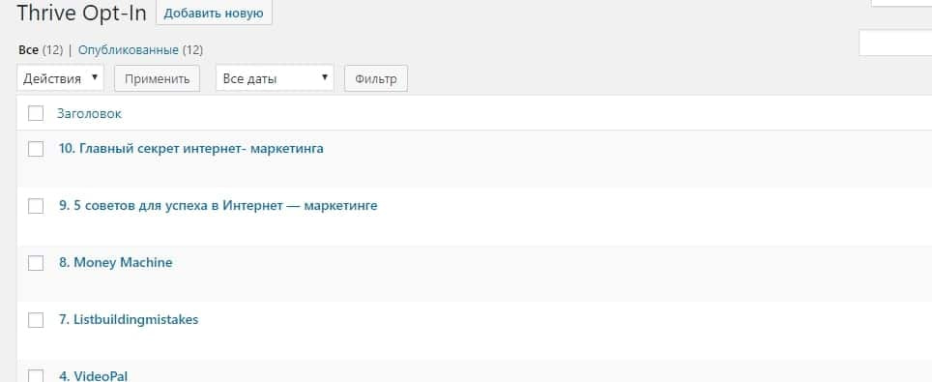Open the 7. Listbuildingmistakes entry
Image resolution: width=932 pixels, height=382 pixels.
click(x=129, y=319)
